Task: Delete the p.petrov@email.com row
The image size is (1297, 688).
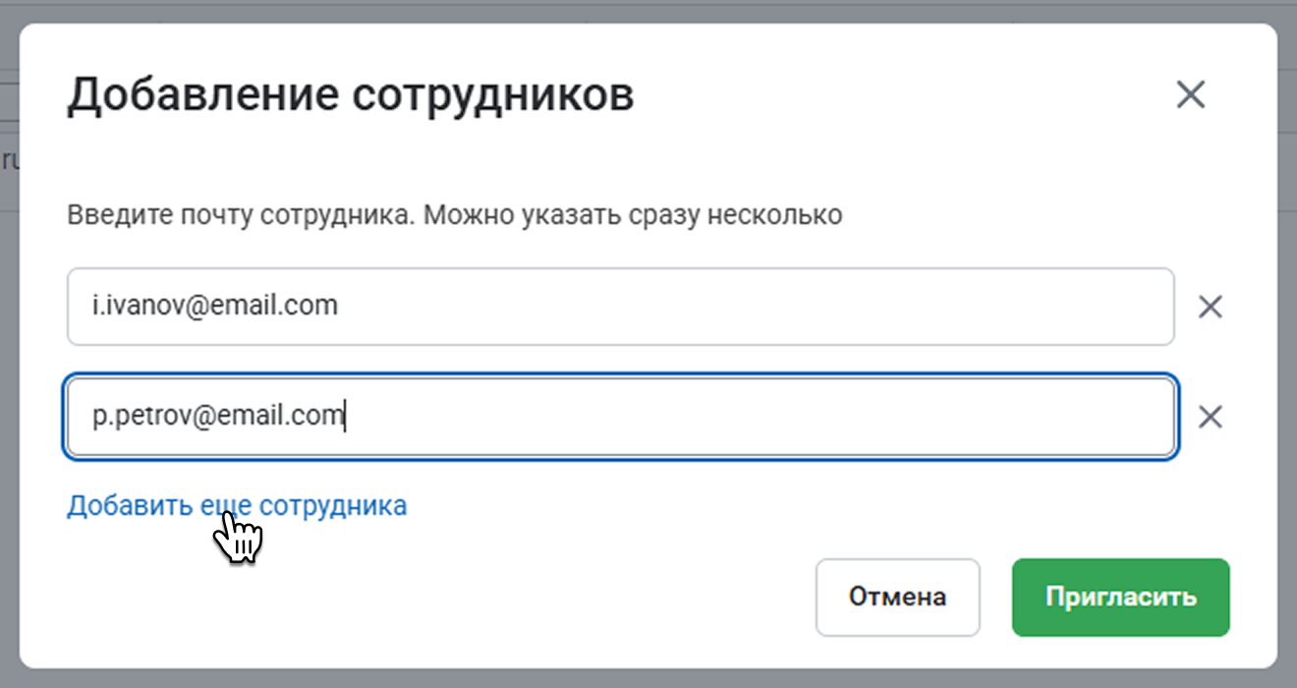Action: (x=1211, y=417)
